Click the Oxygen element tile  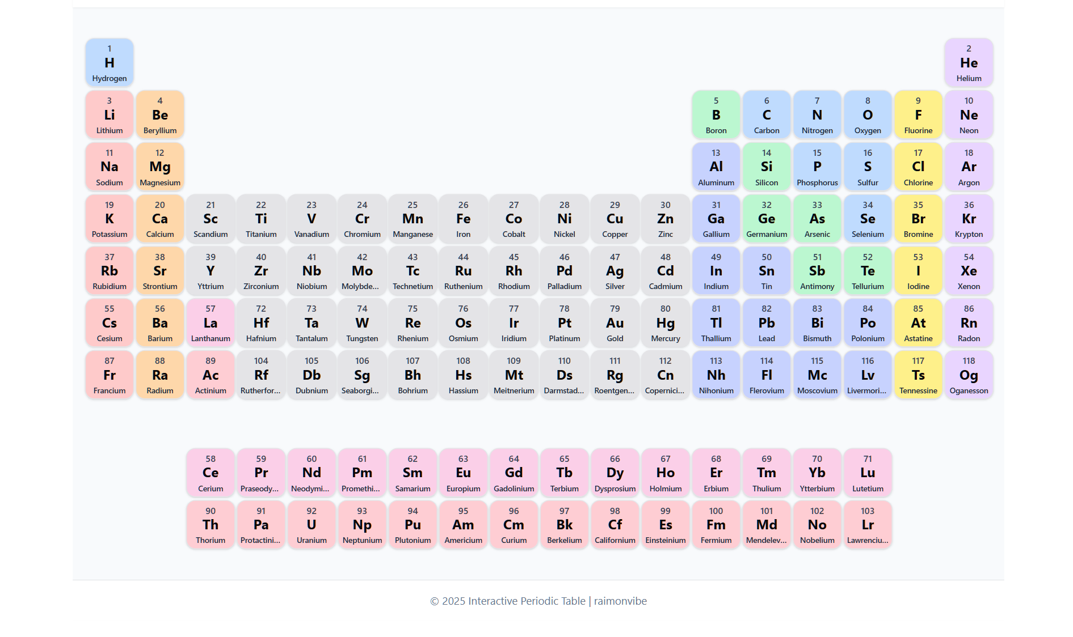coord(868,114)
